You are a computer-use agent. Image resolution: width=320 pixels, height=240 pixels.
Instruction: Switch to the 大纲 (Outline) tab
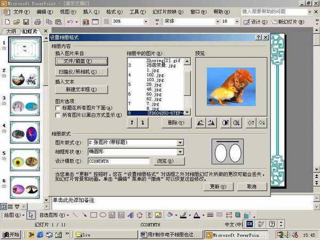11,31
